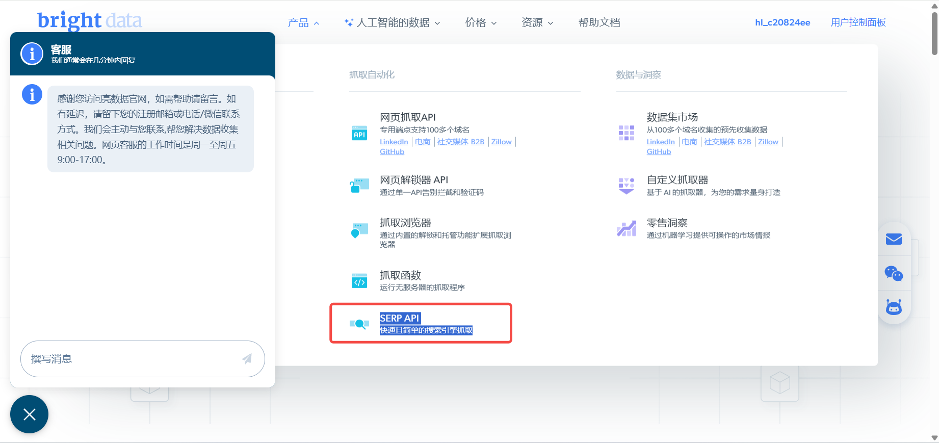Open GitHub link under 网页抓取API
The image size is (939, 443).
pyautogui.click(x=392, y=152)
